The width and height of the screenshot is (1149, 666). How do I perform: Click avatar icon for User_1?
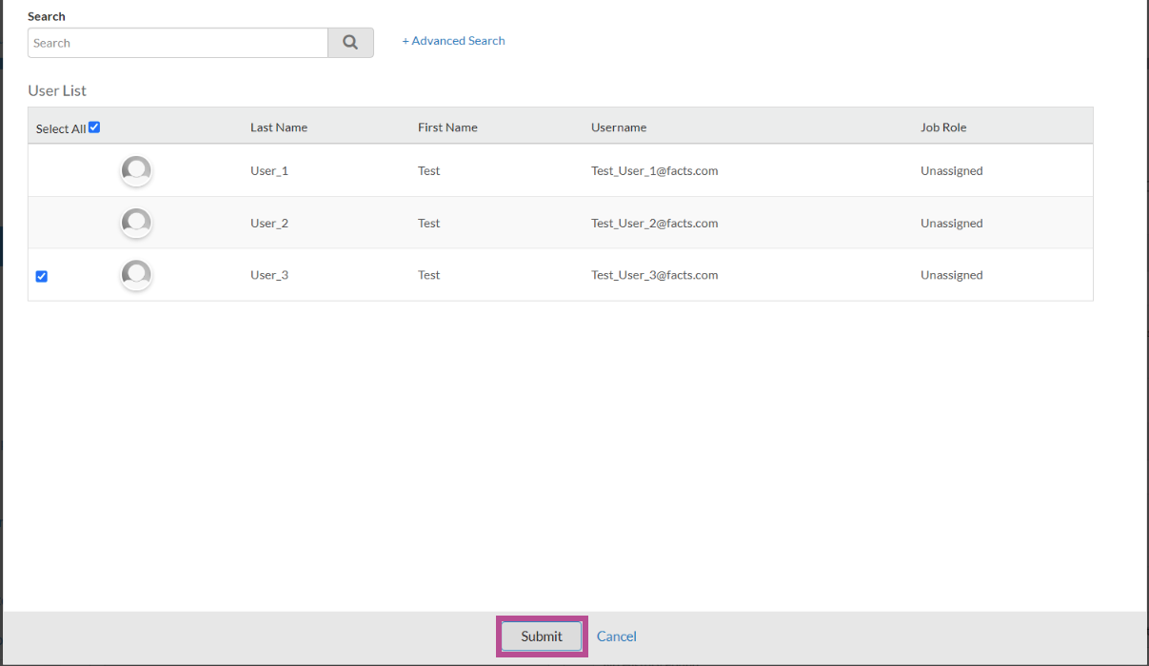click(136, 170)
